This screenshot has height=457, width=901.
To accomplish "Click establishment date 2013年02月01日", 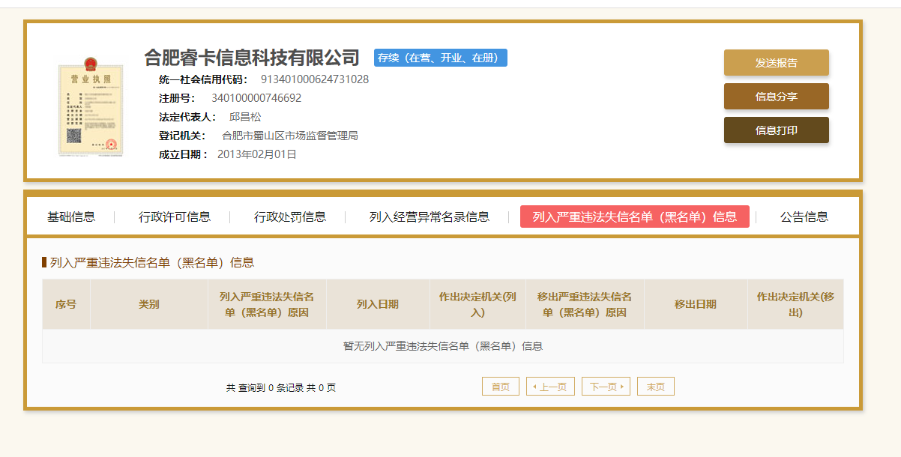I will point(257,154).
